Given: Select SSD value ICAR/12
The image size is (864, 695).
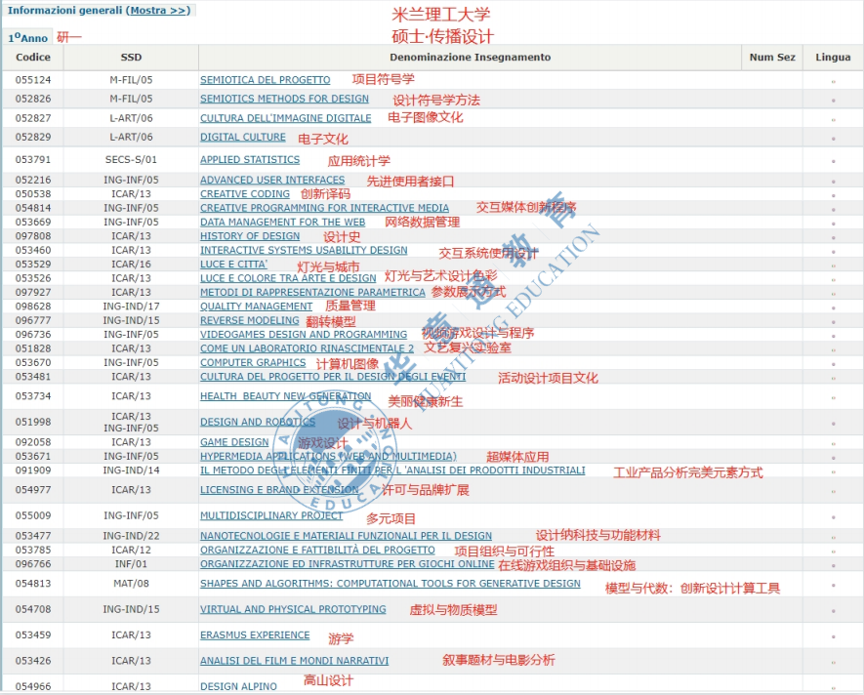Looking at the screenshot, I should (131, 551).
